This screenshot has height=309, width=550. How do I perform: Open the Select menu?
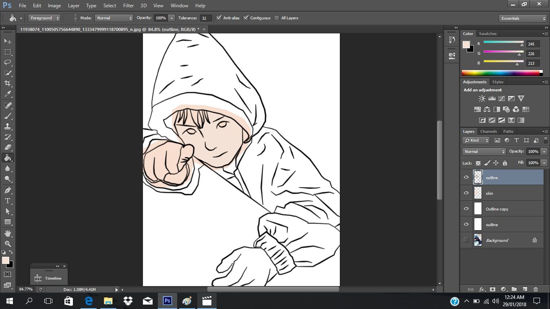(110, 6)
